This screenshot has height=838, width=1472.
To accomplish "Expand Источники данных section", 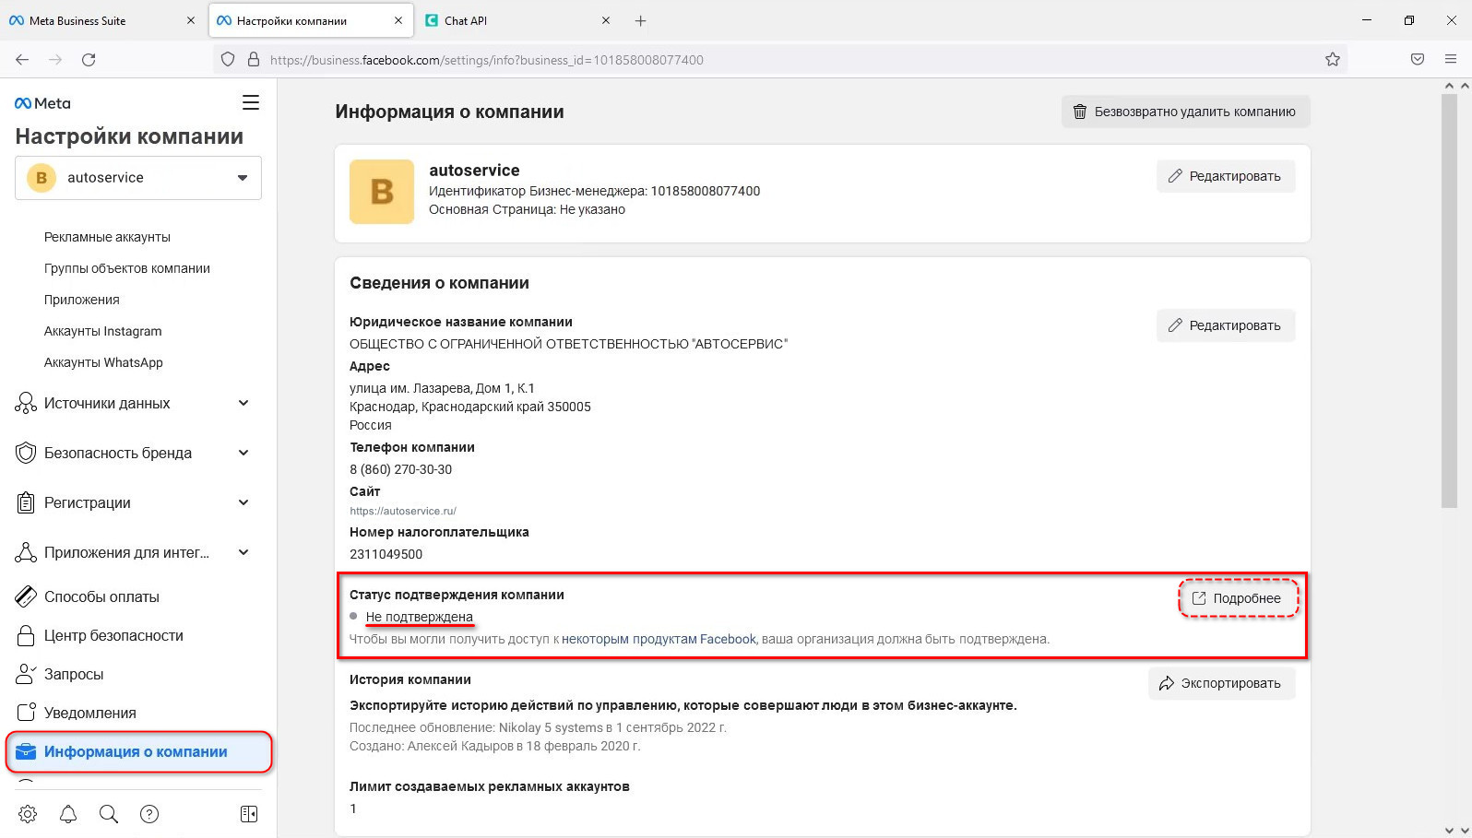I will pos(243,403).
